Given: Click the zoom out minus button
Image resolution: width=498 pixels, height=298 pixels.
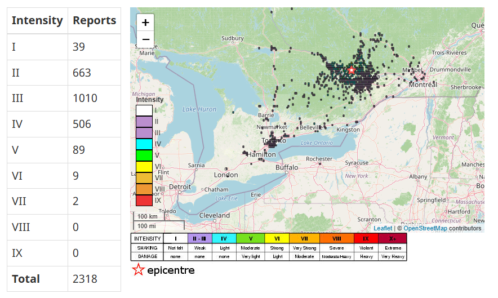Looking at the screenshot, I should [145, 39].
